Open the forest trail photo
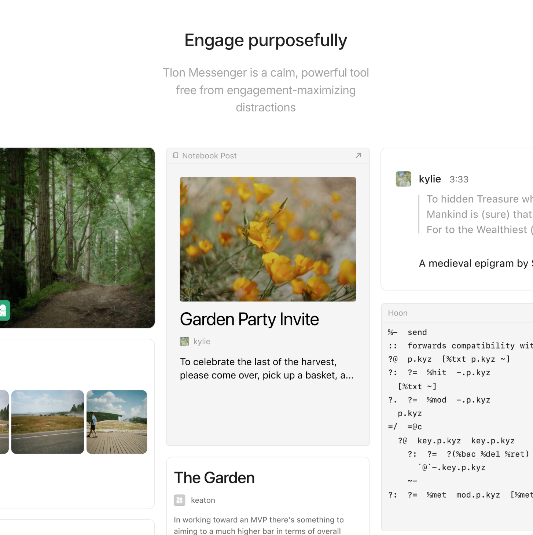This screenshot has width=533, height=535. click(77, 237)
